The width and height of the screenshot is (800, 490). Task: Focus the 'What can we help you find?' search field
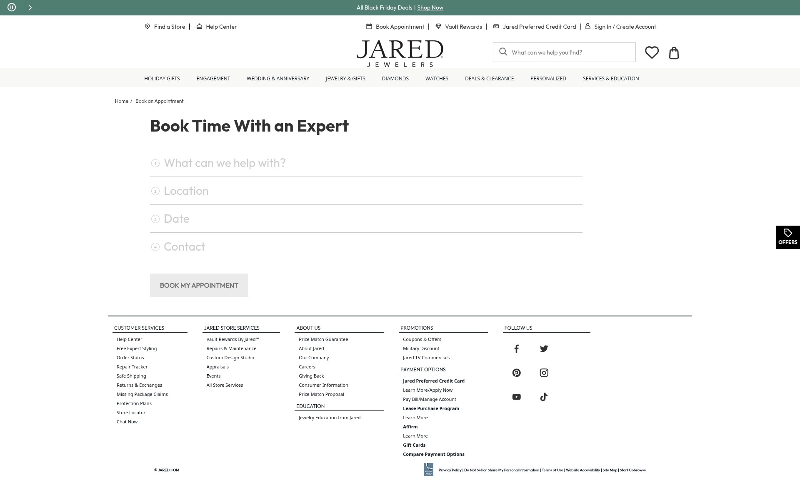[564, 52]
